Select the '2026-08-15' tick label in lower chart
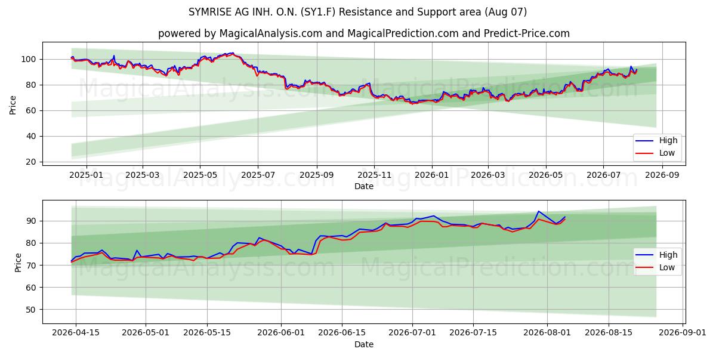 point(609,333)
